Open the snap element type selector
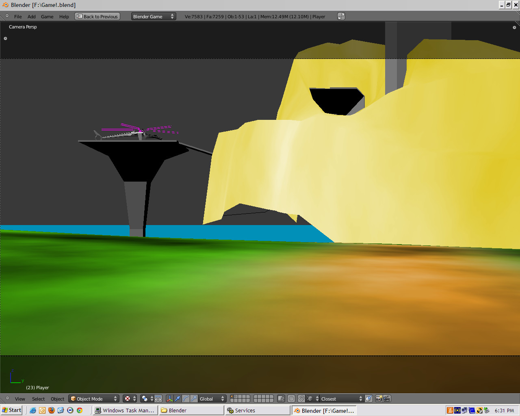Image resolution: width=520 pixels, height=416 pixels. click(313, 399)
